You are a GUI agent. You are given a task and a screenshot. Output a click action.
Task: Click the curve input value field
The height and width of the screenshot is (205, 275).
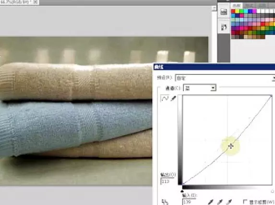[x=190, y=202]
